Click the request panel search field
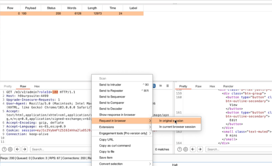The width and height of the screenshot is (272, 166). [61, 149]
